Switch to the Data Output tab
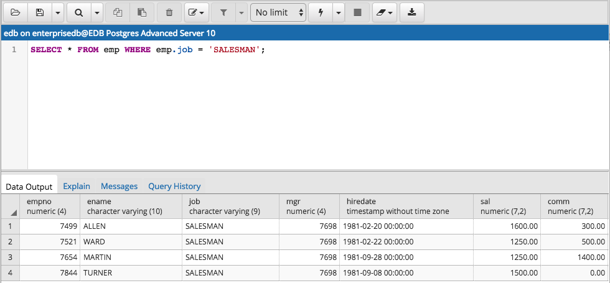 [29, 187]
